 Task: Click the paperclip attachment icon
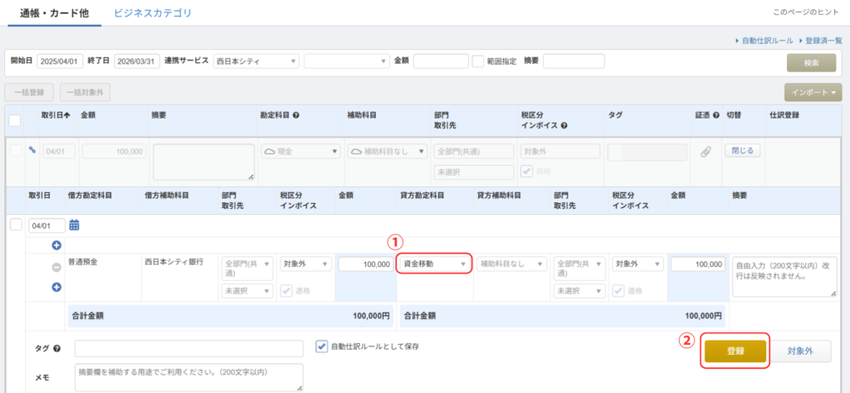pyautogui.click(x=706, y=152)
